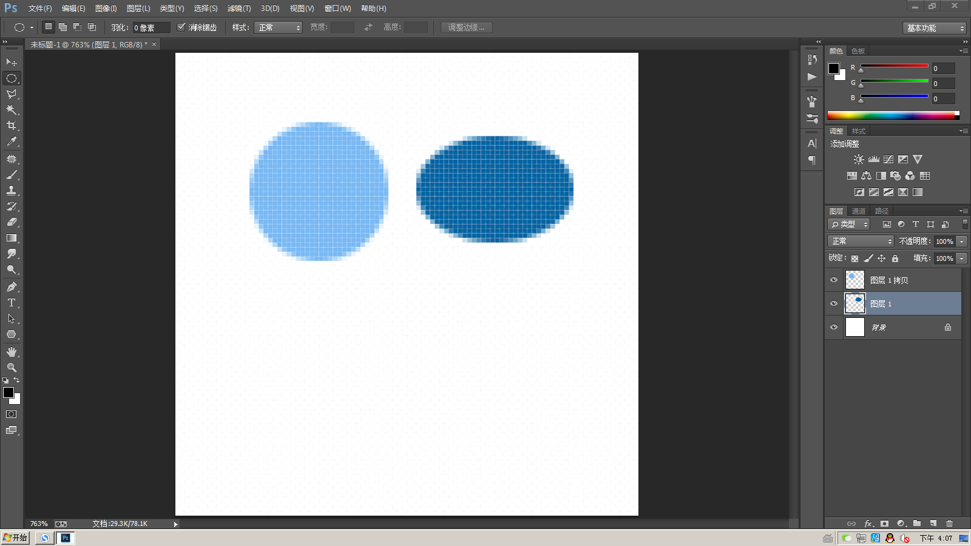Delete layer with trash icon
Viewport: 971px width, 546px height.
[x=950, y=524]
